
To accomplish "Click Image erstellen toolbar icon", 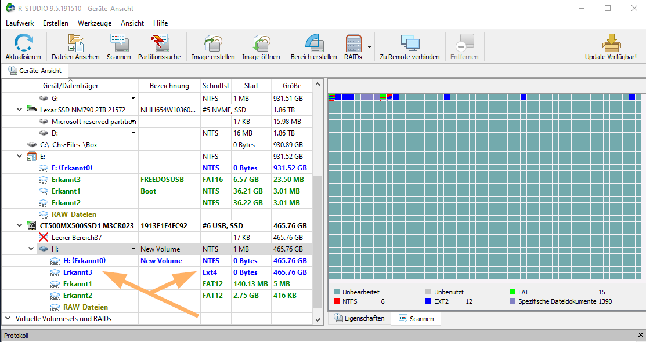I will [x=213, y=43].
